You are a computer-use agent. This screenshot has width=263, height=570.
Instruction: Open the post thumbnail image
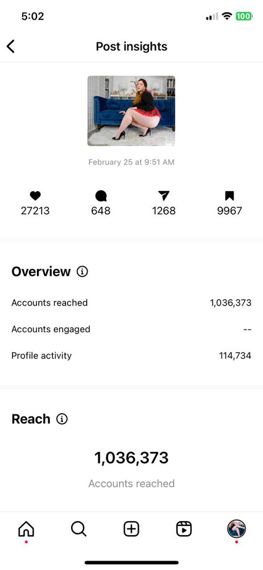click(131, 111)
